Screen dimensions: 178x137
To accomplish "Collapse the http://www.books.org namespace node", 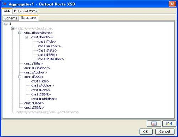I will (13, 28).
